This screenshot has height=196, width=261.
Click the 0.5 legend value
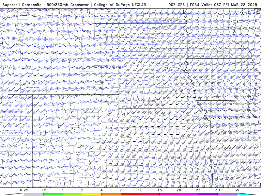[x=43, y=190]
